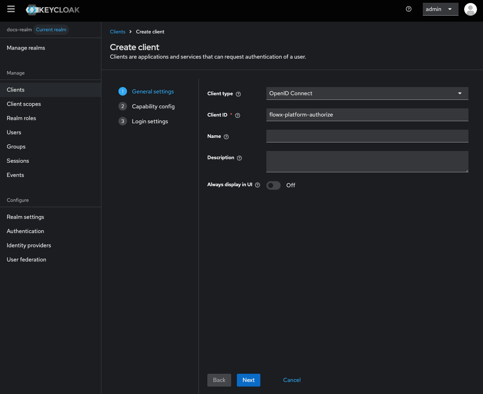Image resolution: width=483 pixels, height=394 pixels.
Task: Show help tooltip for Name field
Action: point(226,137)
